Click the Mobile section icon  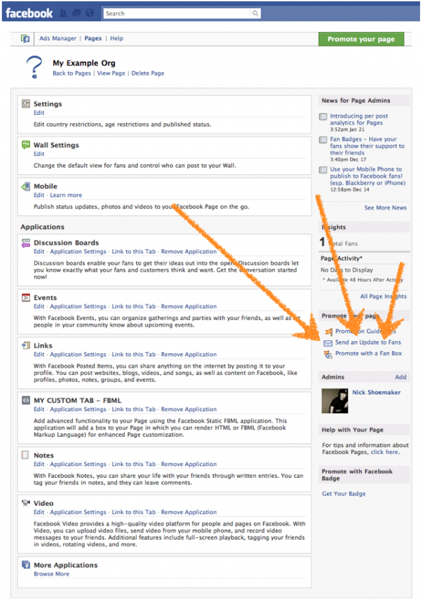[x=26, y=186]
